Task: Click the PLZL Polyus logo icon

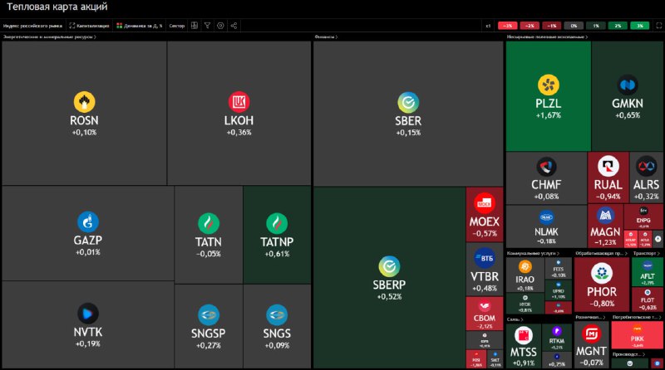Action: [x=549, y=85]
